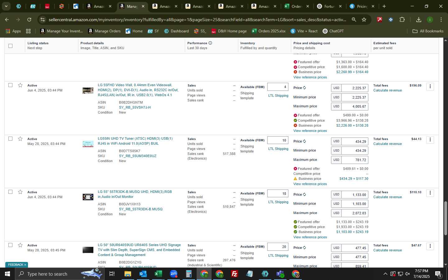Tick the select-all checkbox in table header
This screenshot has height=280, width=448.
10,46
